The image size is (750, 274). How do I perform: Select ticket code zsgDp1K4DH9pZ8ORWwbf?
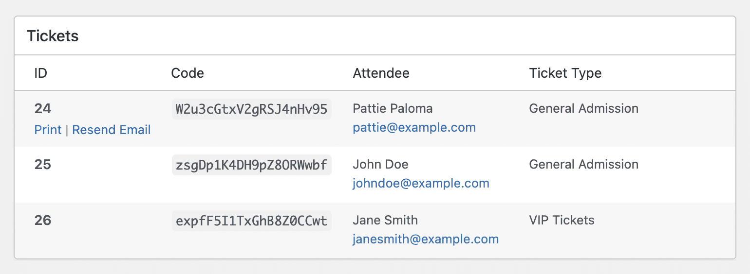[x=251, y=165]
